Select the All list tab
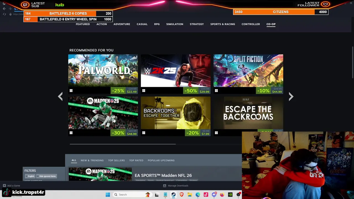This screenshot has width=354, height=199. tap(74, 160)
